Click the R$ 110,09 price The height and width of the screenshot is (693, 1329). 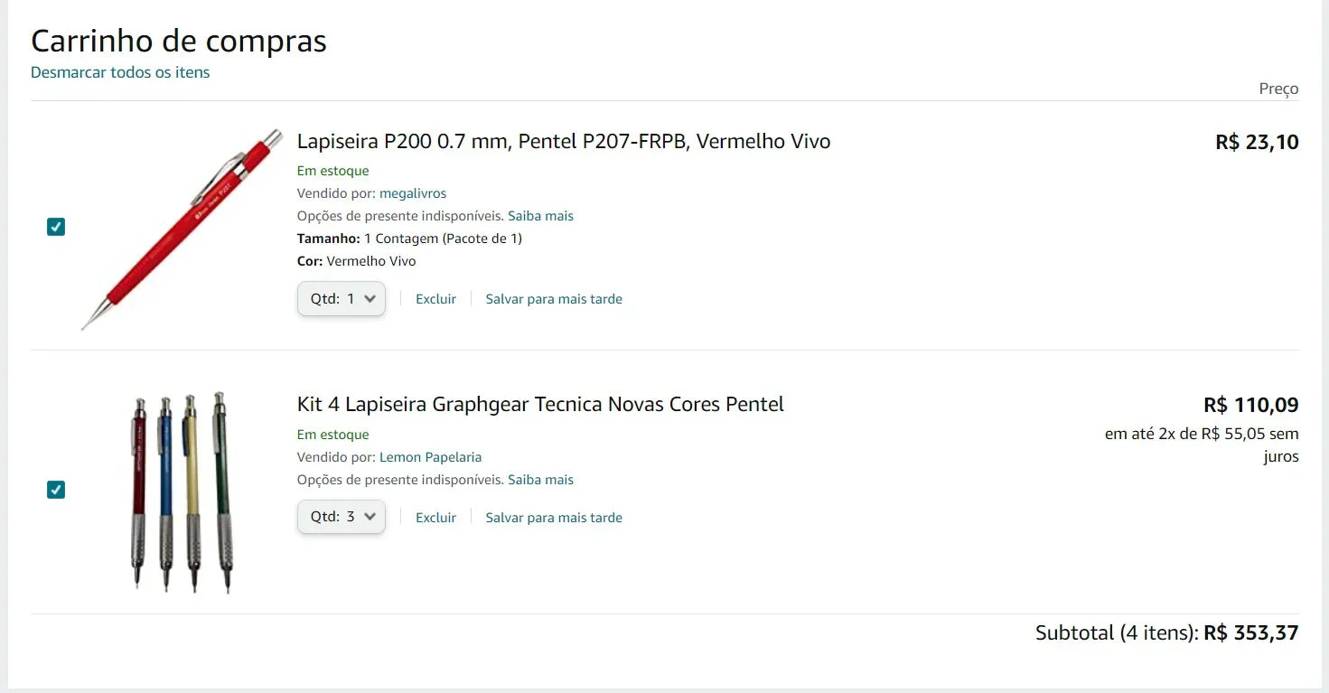pyautogui.click(x=1250, y=405)
